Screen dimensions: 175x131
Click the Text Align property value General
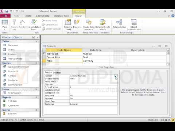tap(93, 104)
